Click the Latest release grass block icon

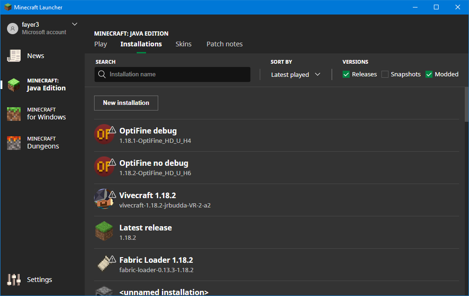coord(104,232)
